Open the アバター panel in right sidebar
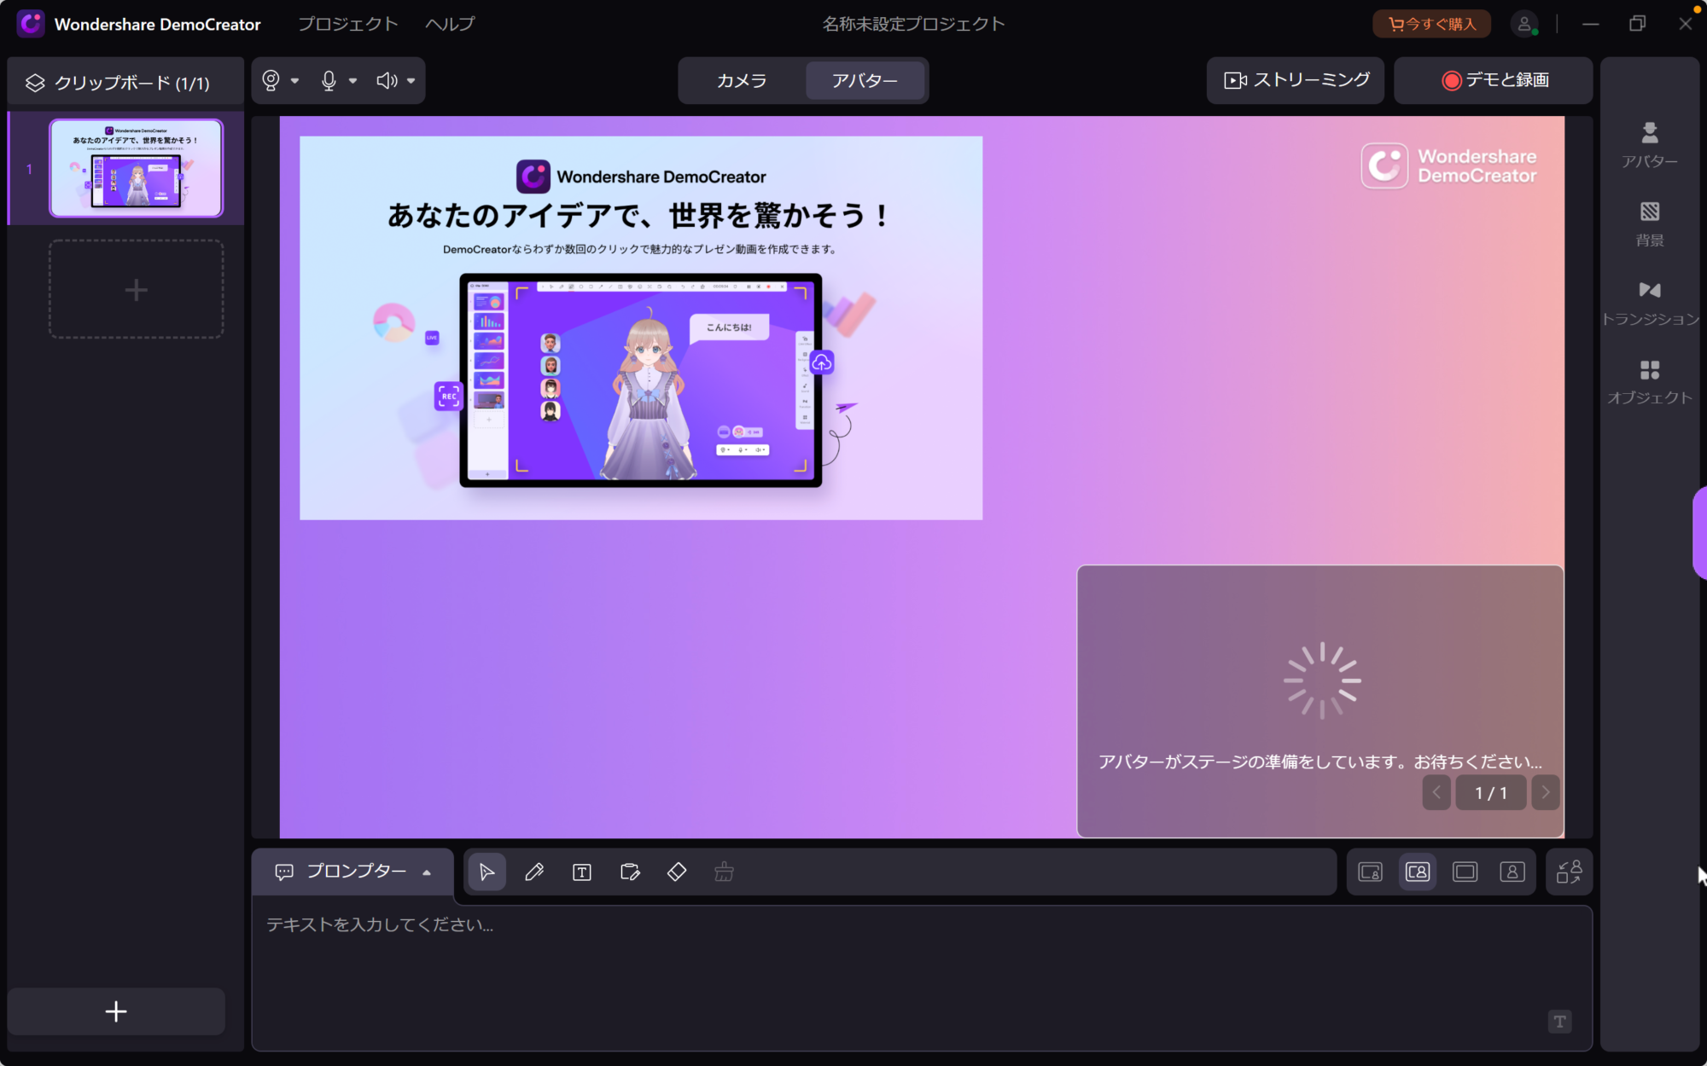This screenshot has height=1066, width=1707. click(1649, 145)
